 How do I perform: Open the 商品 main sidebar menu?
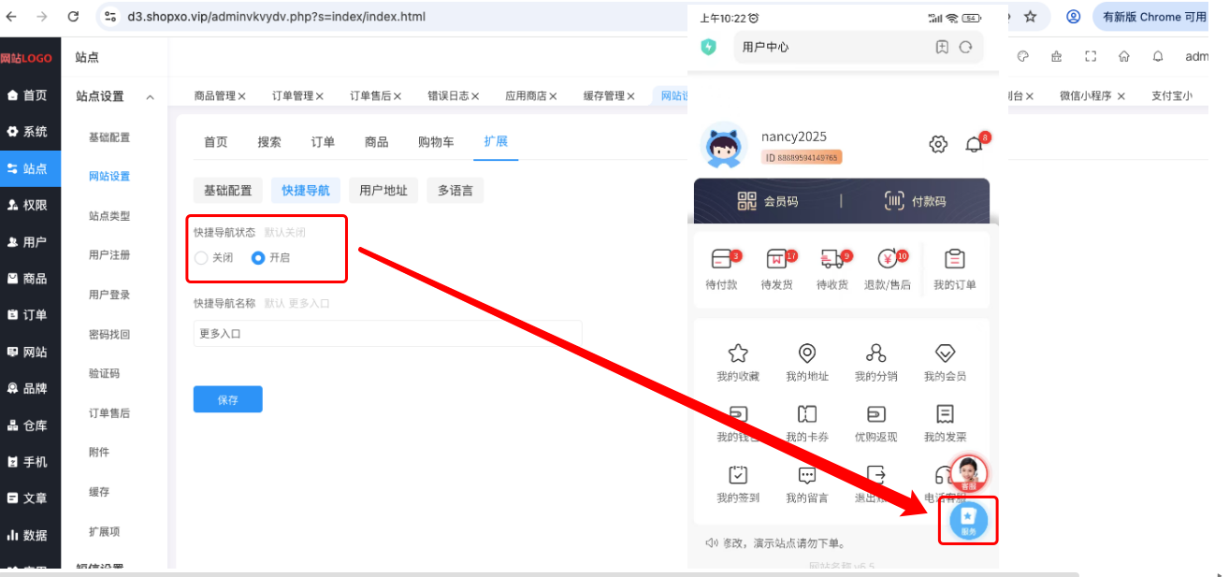pyautogui.click(x=30, y=279)
